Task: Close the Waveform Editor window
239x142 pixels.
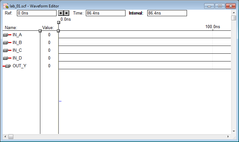Action: point(231,6)
